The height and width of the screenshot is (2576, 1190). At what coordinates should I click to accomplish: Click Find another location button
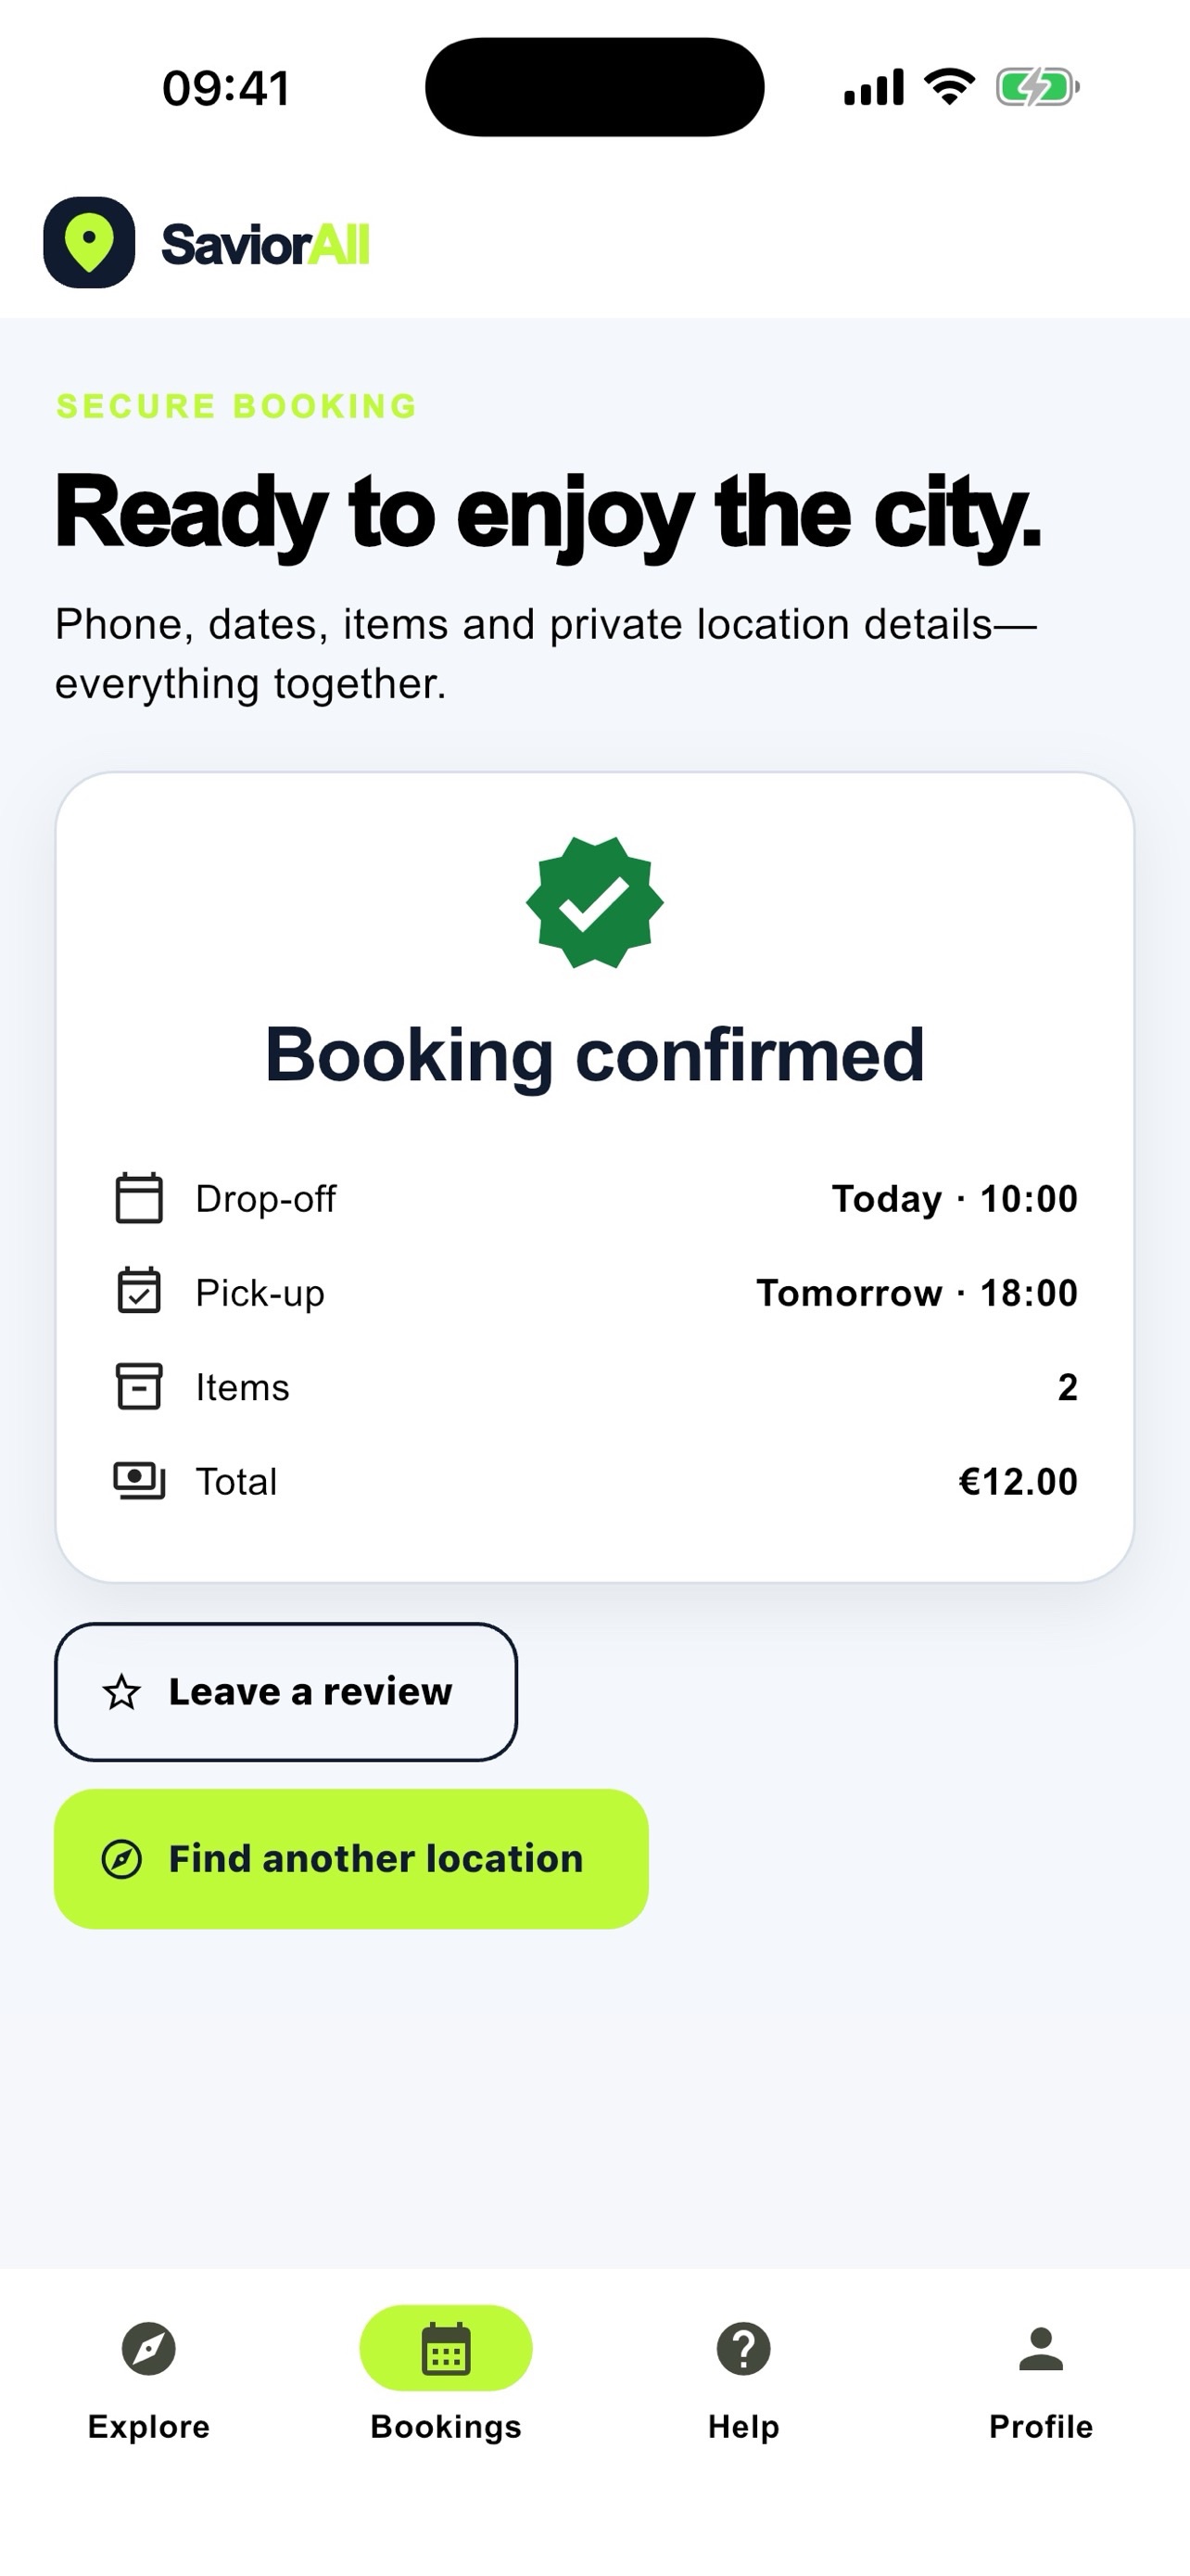(350, 1859)
